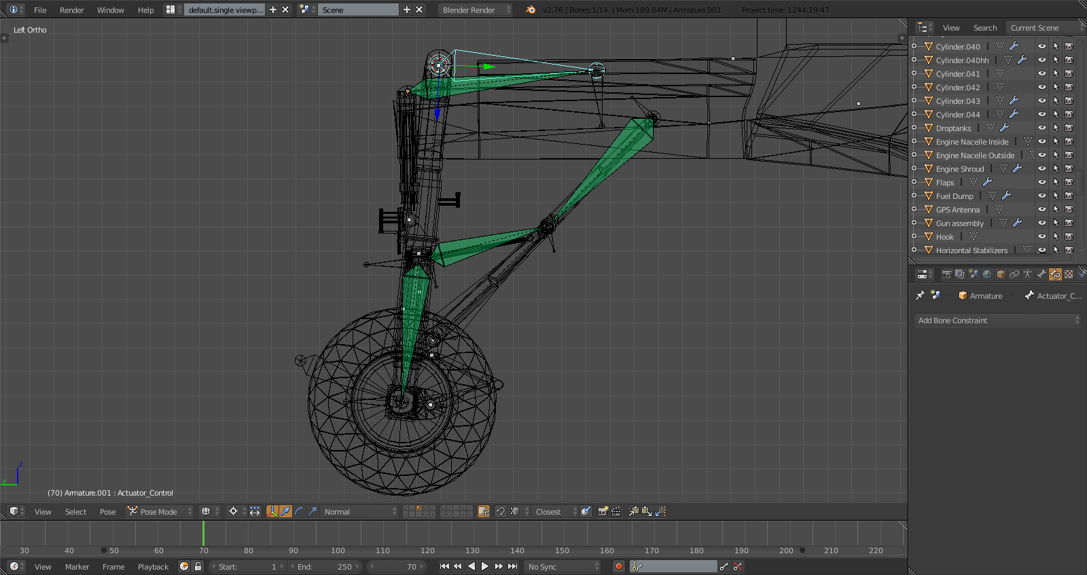Screen dimensions: 1087x575
Task: Open the Help menu
Action: [145, 10]
